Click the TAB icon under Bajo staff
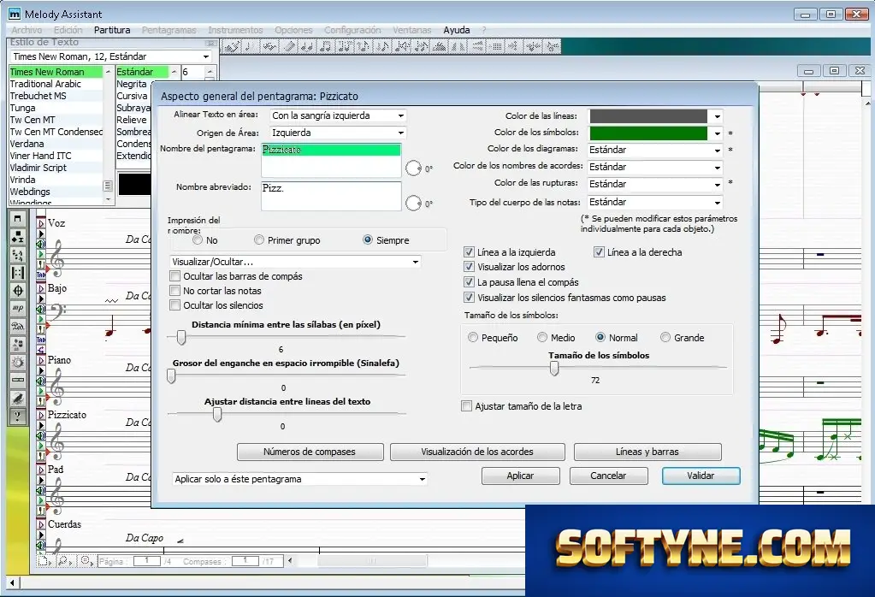 point(41,340)
